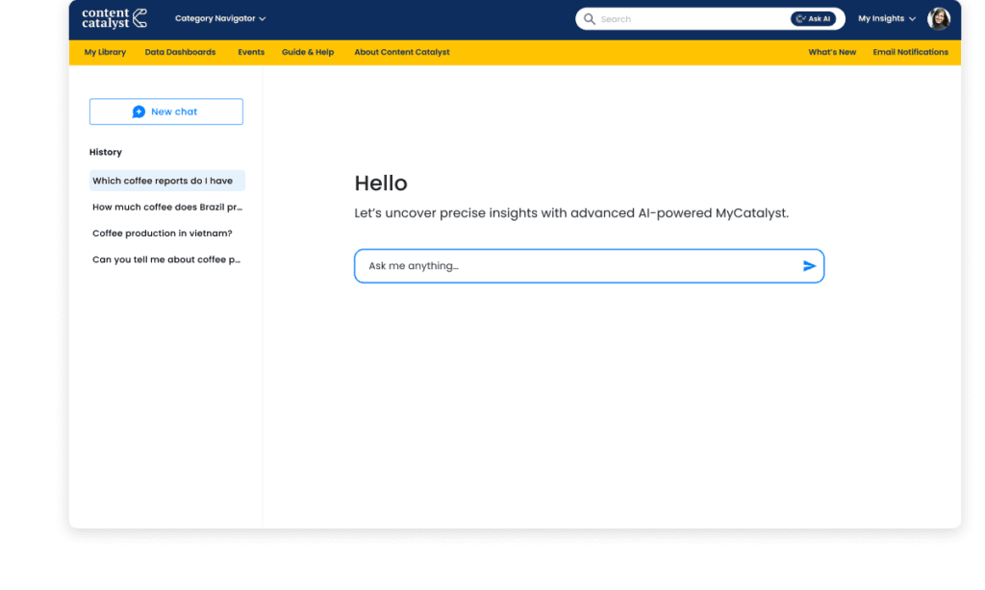Start a New chat
This screenshot has height=590, width=985.
(x=165, y=111)
